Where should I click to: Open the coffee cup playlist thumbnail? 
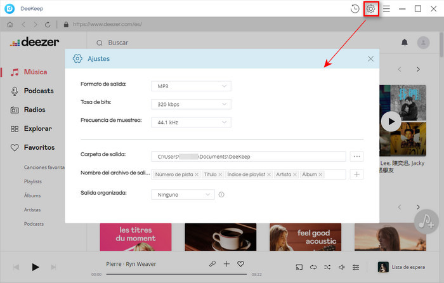[x=221, y=237]
